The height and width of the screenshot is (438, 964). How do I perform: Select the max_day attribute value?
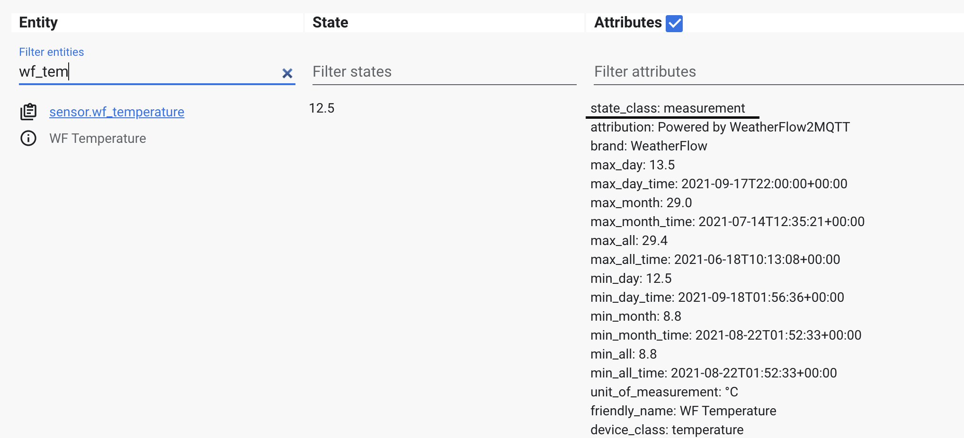[633, 165]
